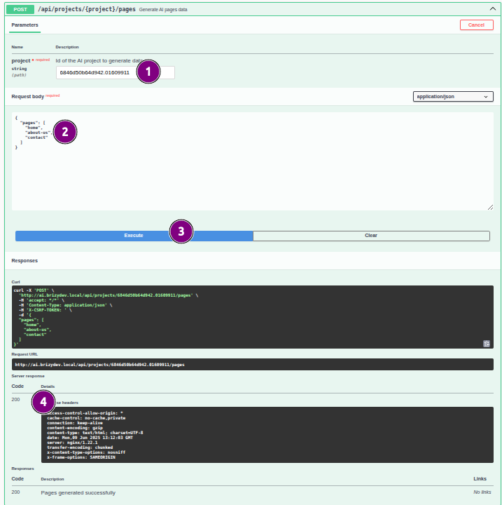Click the 'Server response' label
The height and width of the screenshot is (505, 502).
coord(28,376)
